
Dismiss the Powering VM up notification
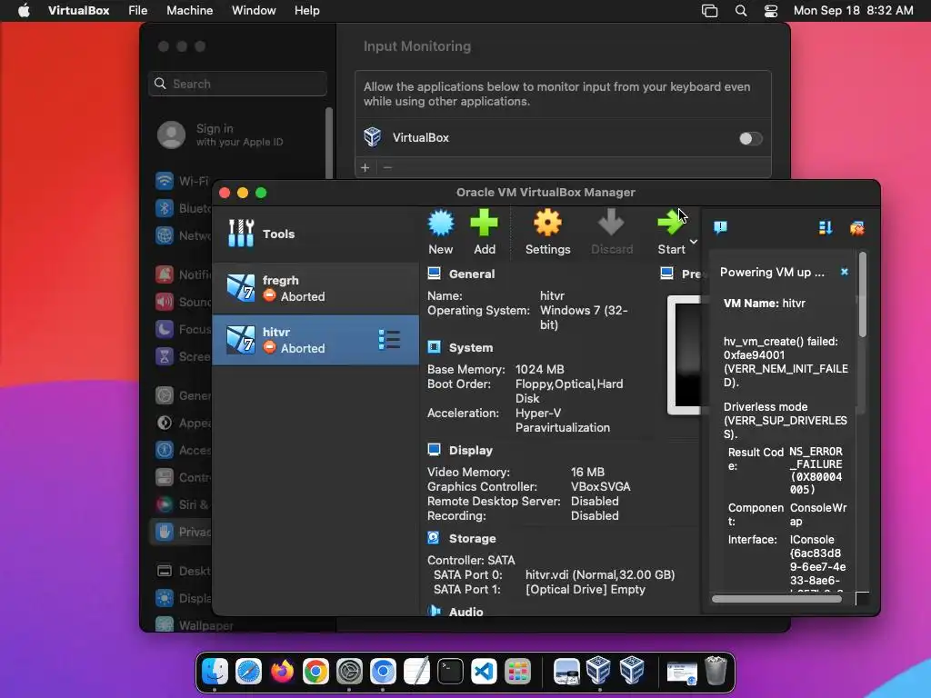pyautogui.click(x=845, y=272)
